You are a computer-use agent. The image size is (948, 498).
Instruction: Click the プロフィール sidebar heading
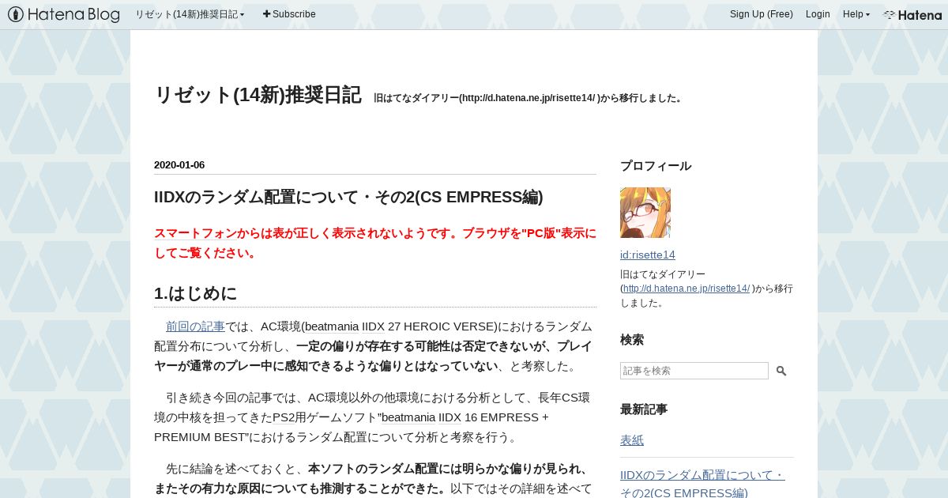(656, 166)
